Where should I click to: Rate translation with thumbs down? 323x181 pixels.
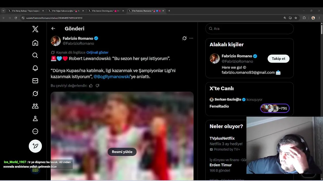(x=97, y=86)
